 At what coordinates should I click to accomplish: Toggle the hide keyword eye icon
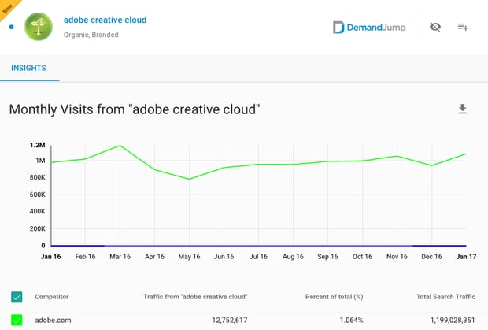435,27
